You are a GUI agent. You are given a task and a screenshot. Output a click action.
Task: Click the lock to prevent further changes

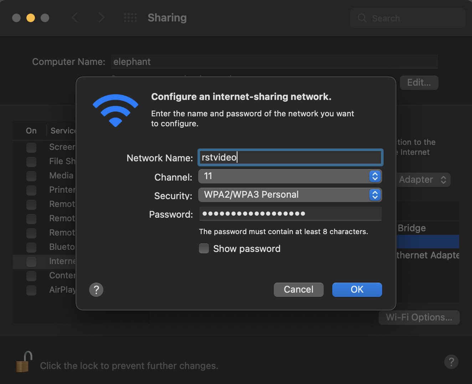click(x=23, y=362)
